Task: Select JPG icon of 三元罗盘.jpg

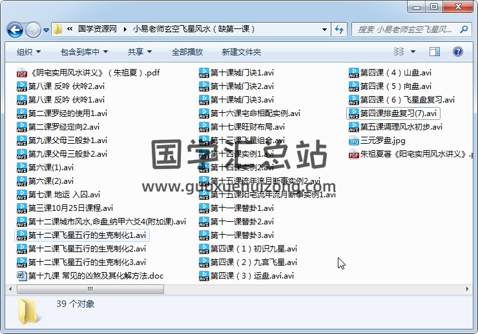Action: pyautogui.click(x=353, y=141)
